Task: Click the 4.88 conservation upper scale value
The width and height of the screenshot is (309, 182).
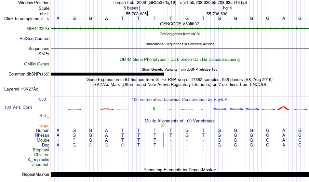Action: 42,99
